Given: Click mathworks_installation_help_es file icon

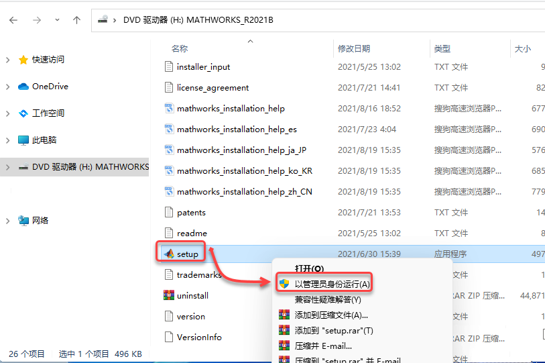Looking at the screenshot, I should (169, 129).
